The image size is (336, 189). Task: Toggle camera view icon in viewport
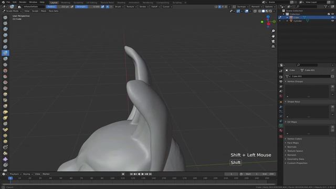point(273,41)
